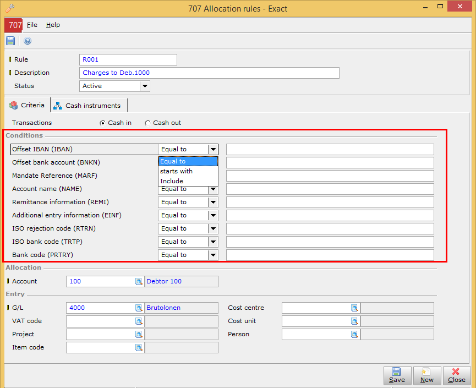476x388 pixels.
Task: Minimize the Allocation rules window
Action: click(x=425, y=7)
